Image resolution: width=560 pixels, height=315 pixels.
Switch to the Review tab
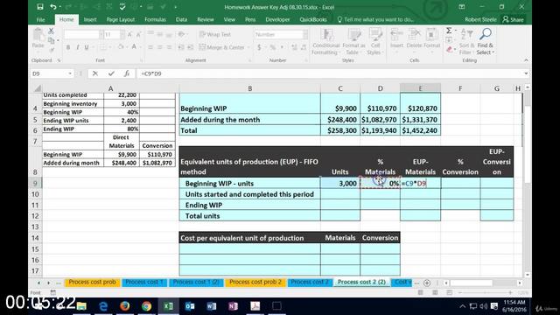[206, 19]
